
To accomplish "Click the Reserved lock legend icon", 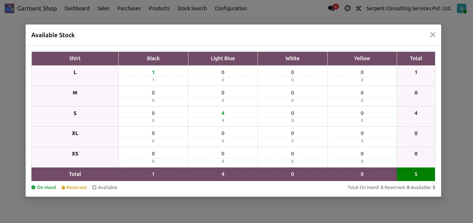I will pos(63,188).
